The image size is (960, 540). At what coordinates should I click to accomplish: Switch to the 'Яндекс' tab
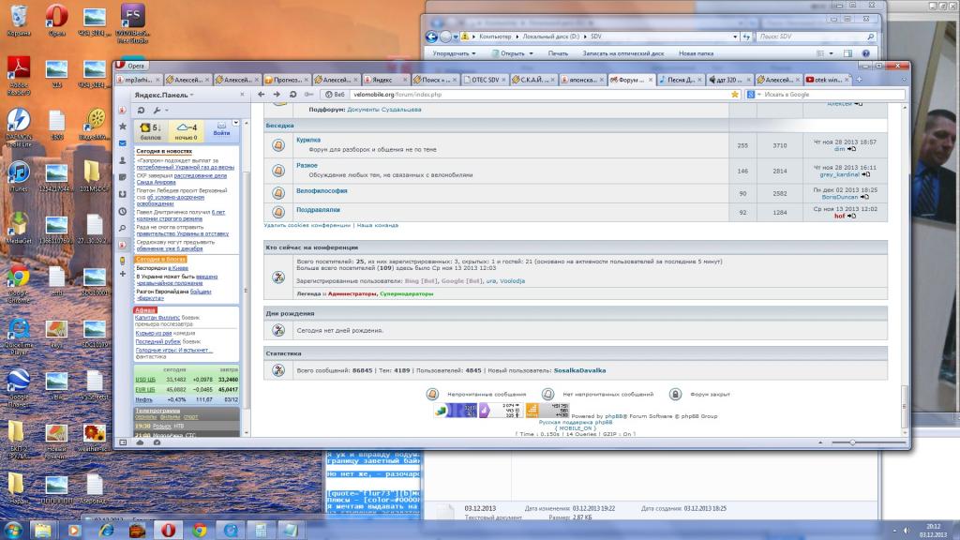(x=385, y=80)
